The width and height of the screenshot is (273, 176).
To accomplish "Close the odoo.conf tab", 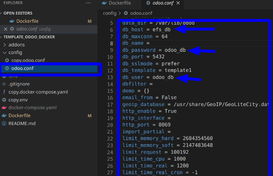I will 178,3.
